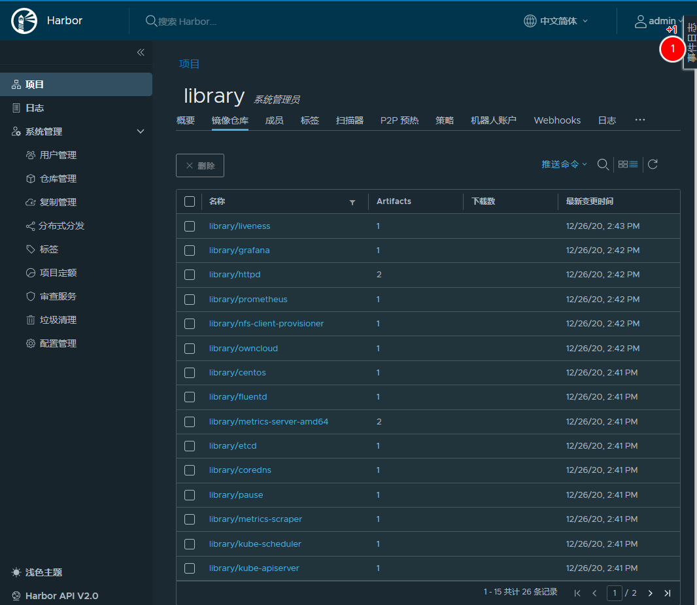The width and height of the screenshot is (697, 605).
Task: Refresh the repository list
Action: pyautogui.click(x=653, y=164)
